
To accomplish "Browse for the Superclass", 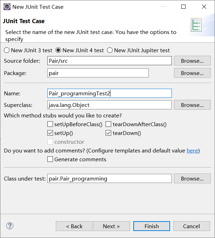I will point(192,105).
